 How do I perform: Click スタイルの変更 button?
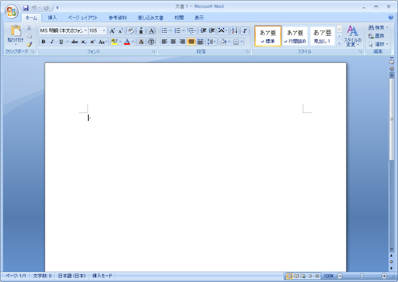[x=353, y=36]
